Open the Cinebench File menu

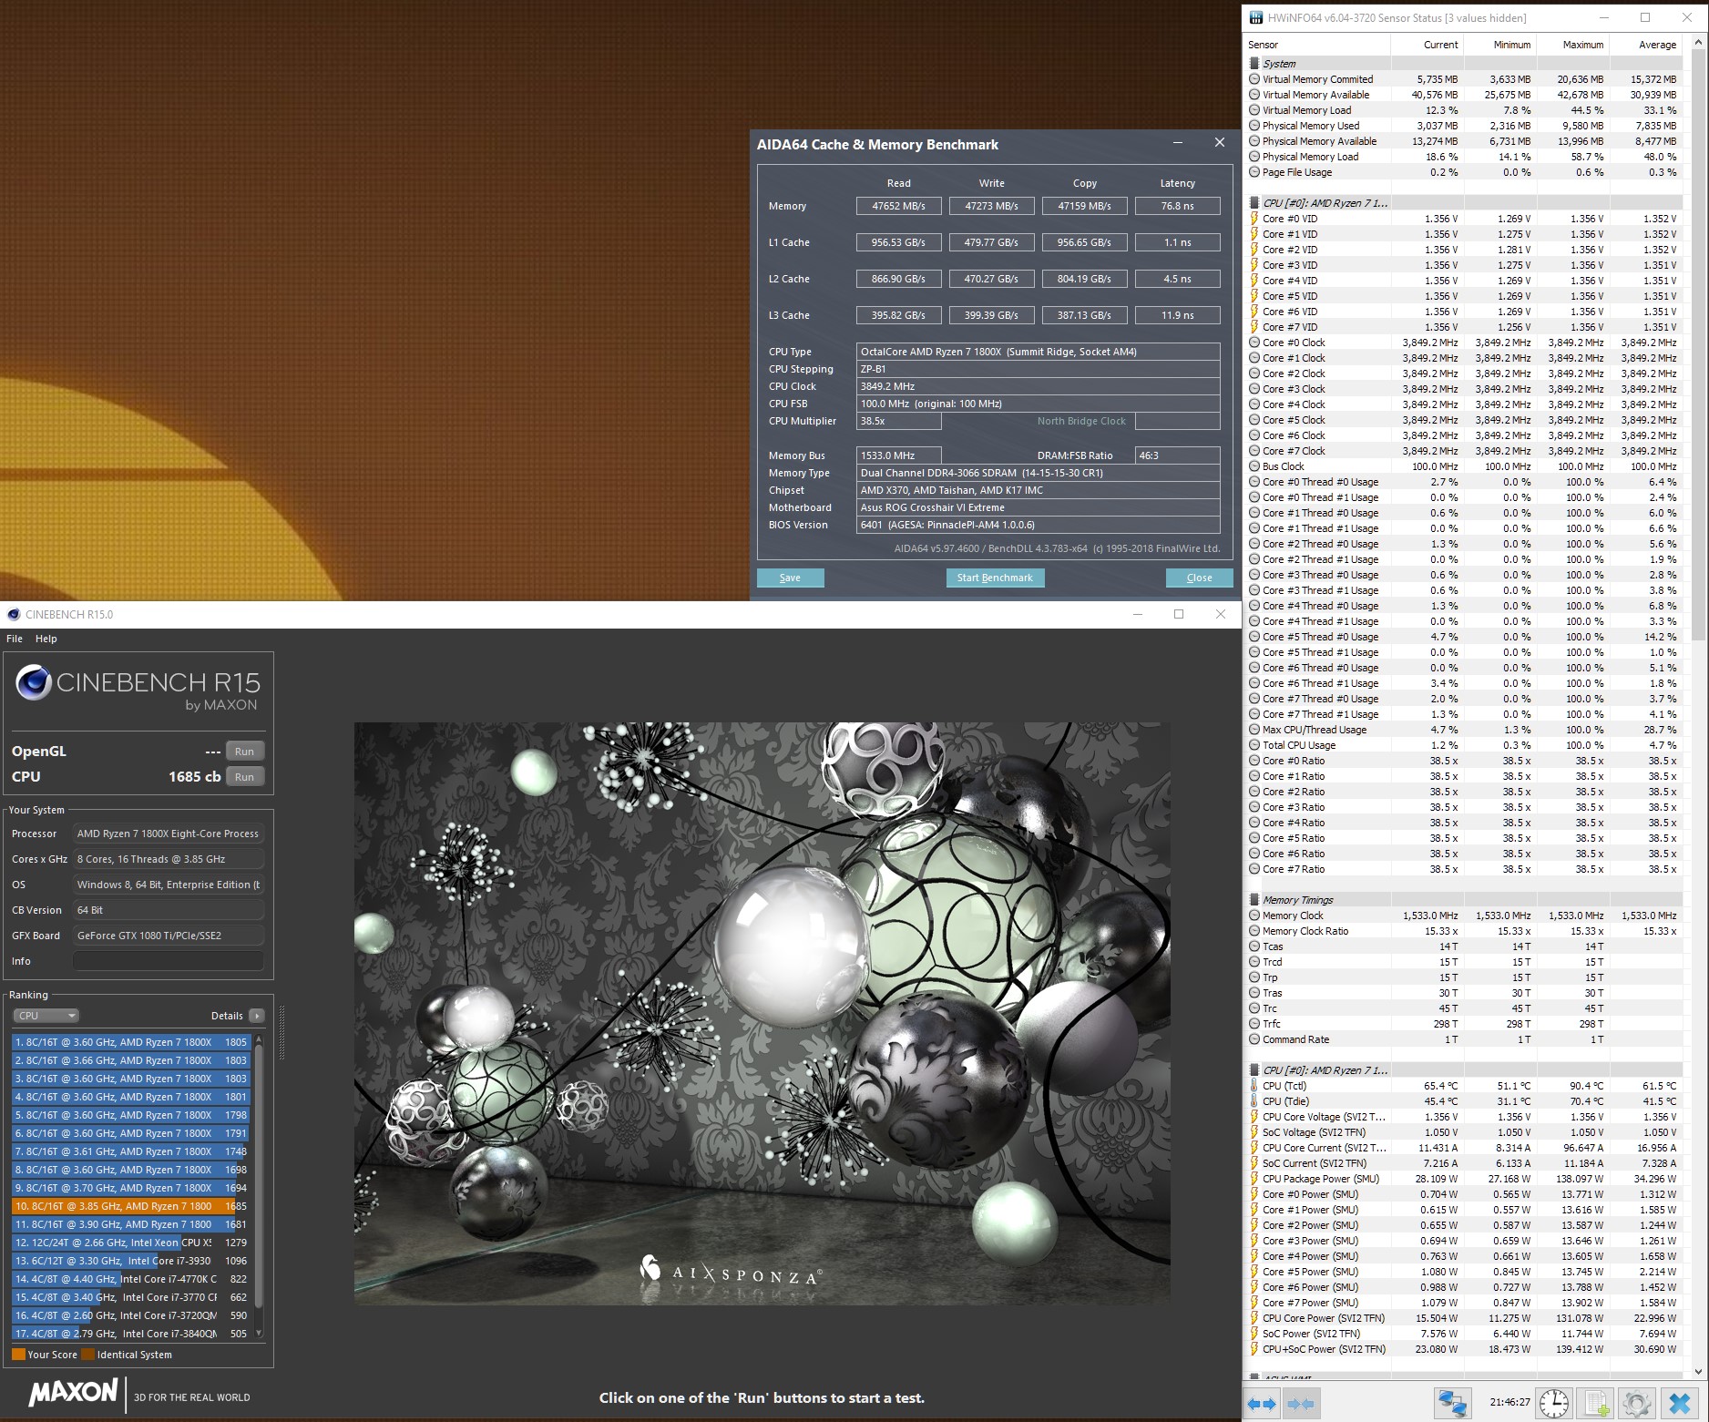pyautogui.click(x=15, y=639)
